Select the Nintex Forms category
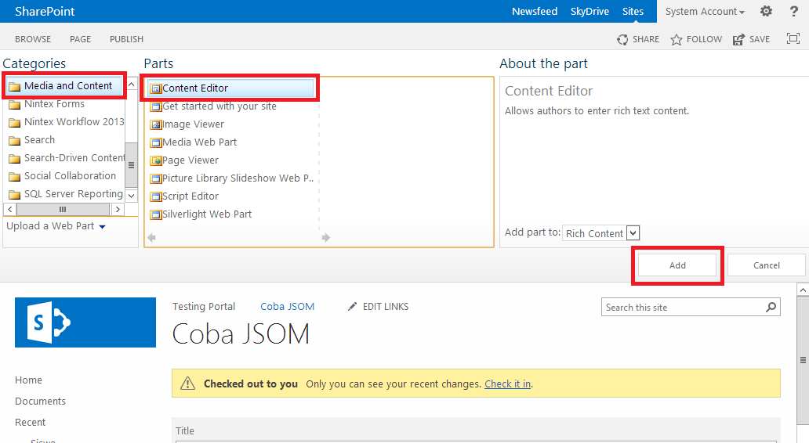The height and width of the screenshot is (443, 809). click(54, 104)
